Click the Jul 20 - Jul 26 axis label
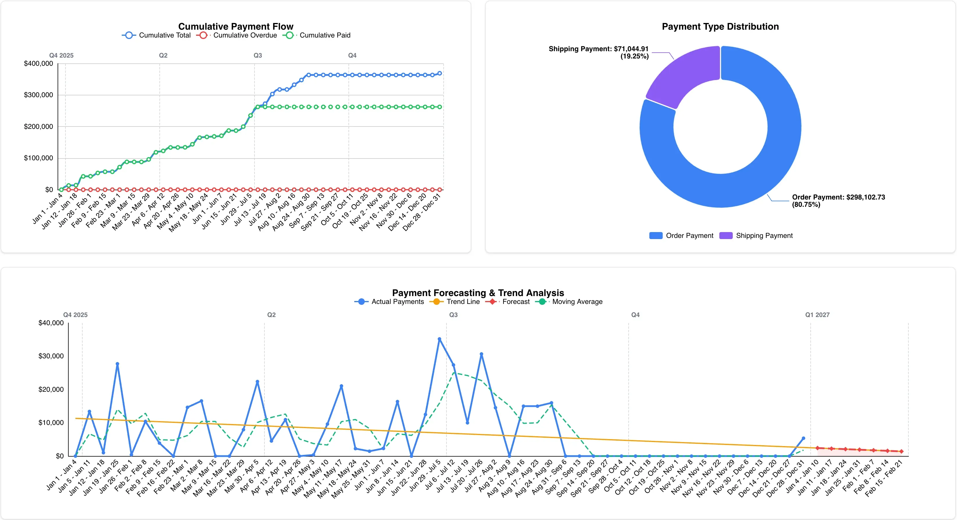Image resolution: width=957 pixels, height=520 pixels. 467,476
